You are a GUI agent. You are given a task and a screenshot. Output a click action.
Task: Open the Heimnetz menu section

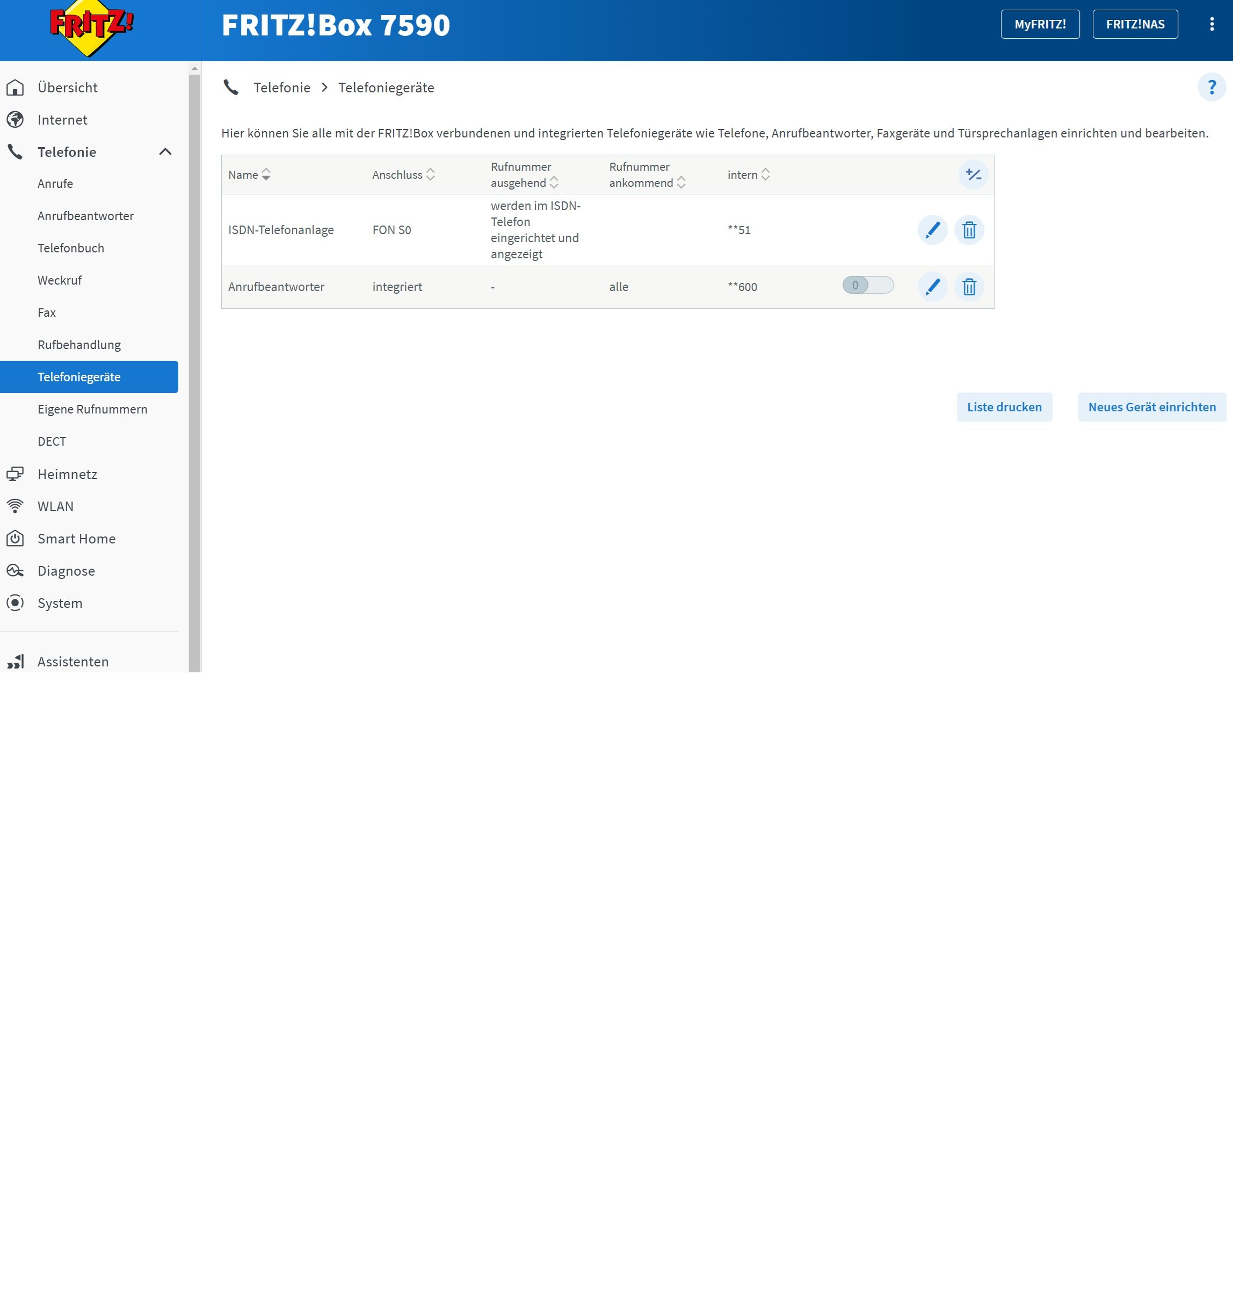[x=67, y=474]
